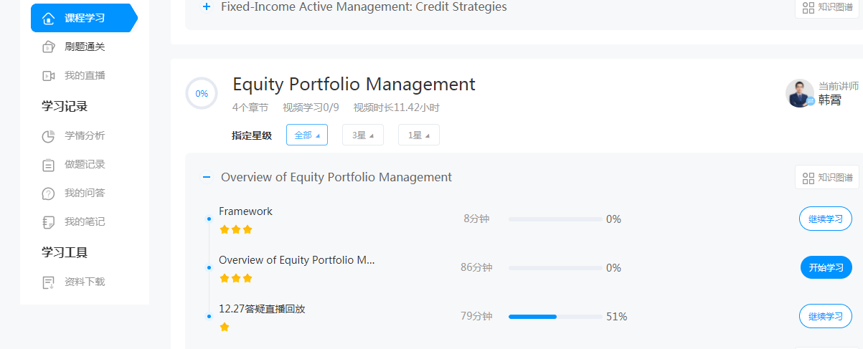Open 课程学习 home icon in sidebar

[49, 18]
